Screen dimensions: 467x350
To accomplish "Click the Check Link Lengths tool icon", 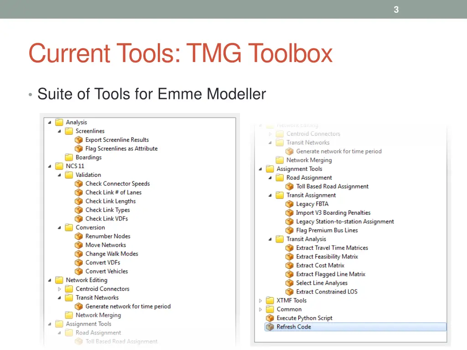I will tap(78, 201).
